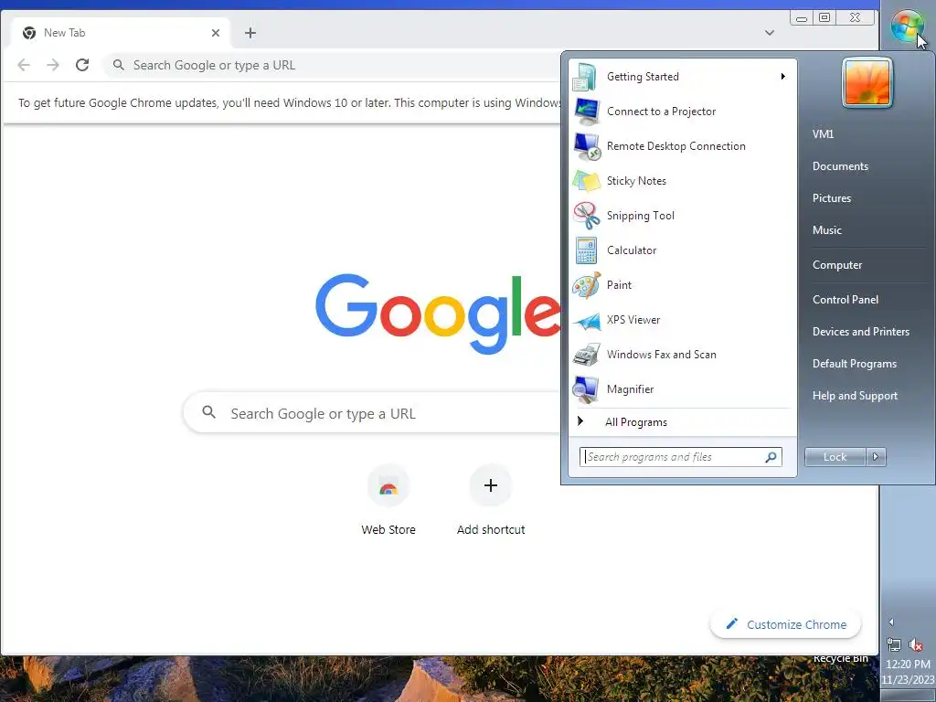Launch Calculator from Start menu
The image size is (936, 702).
[x=681, y=250]
